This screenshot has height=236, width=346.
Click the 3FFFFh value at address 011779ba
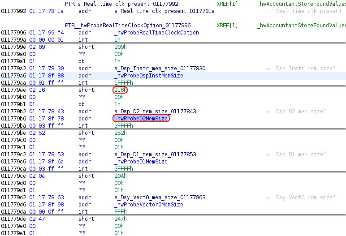pyautogui.click(x=124, y=126)
